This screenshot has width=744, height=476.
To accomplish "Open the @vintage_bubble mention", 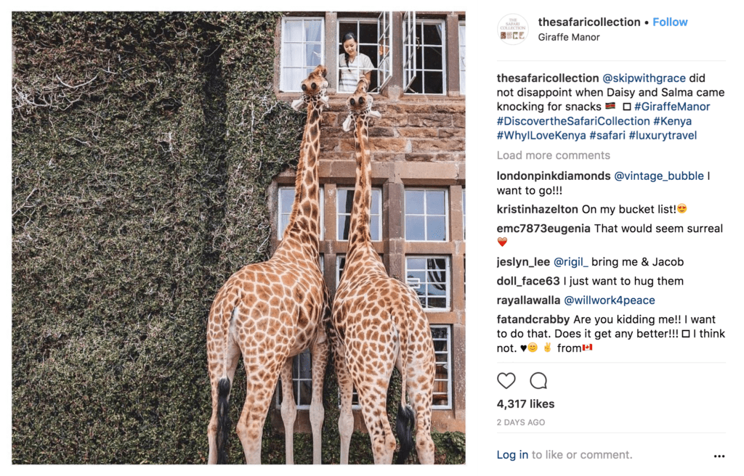I will (659, 176).
